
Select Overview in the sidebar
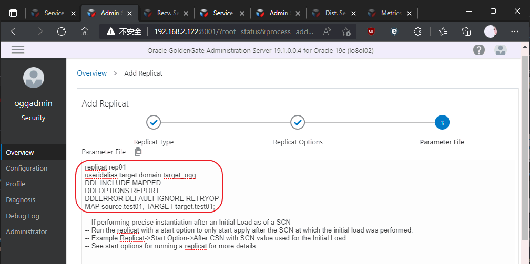(33, 152)
